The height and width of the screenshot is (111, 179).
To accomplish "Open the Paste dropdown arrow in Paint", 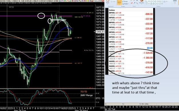I will pyautogui.click(x=108, y=4).
